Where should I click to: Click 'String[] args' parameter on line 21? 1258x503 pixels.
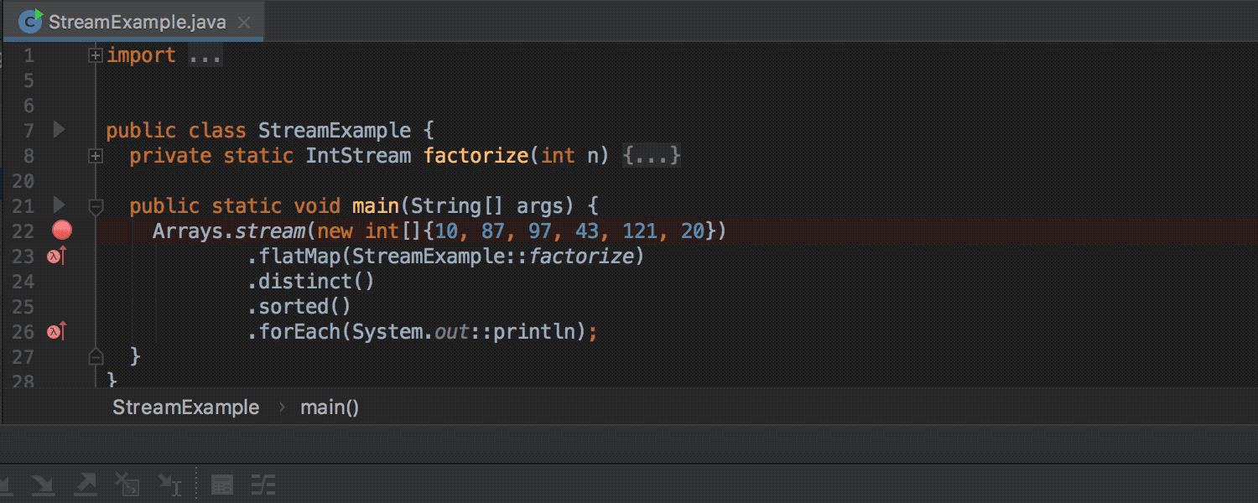tap(494, 206)
